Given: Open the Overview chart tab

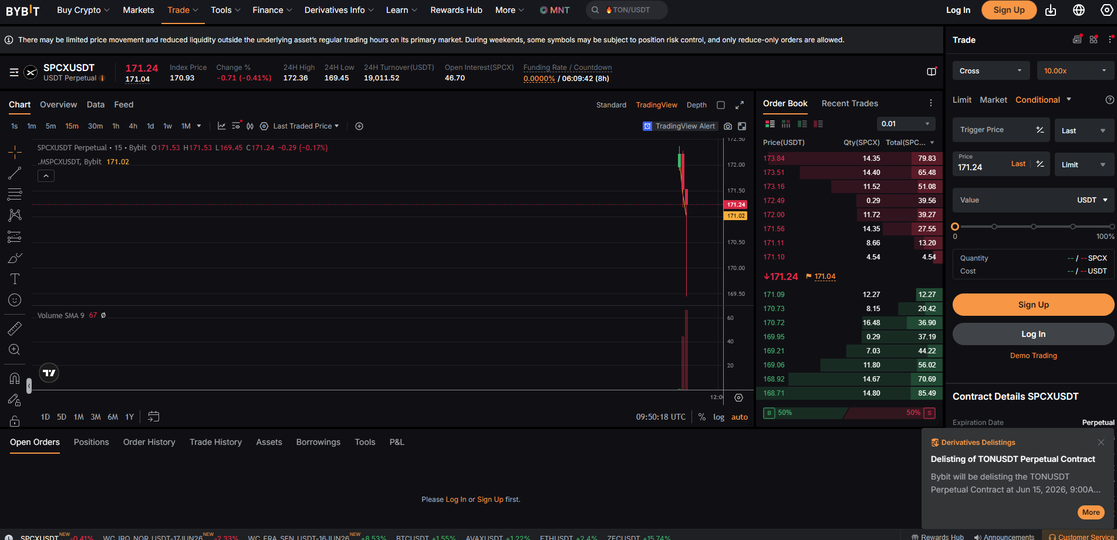Looking at the screenshot, I should [x=58, y=104].
